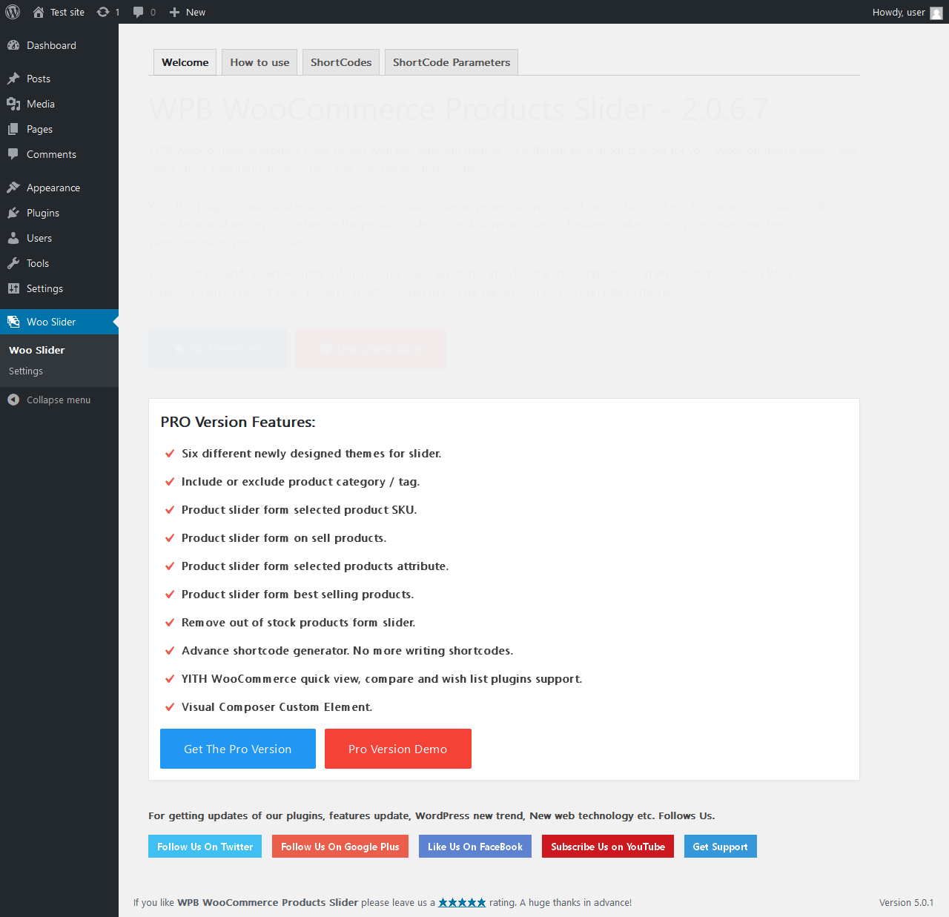
Task: Click the Users person icon
Action: point(13,238)
